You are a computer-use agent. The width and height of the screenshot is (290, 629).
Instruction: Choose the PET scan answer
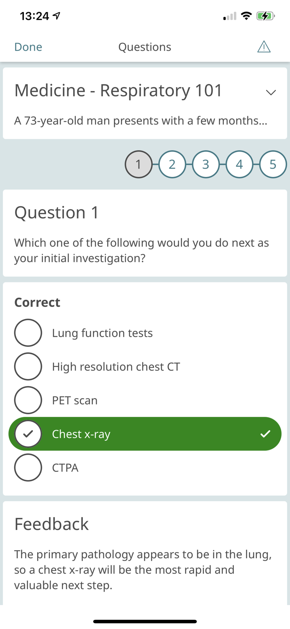pos(75,400)
